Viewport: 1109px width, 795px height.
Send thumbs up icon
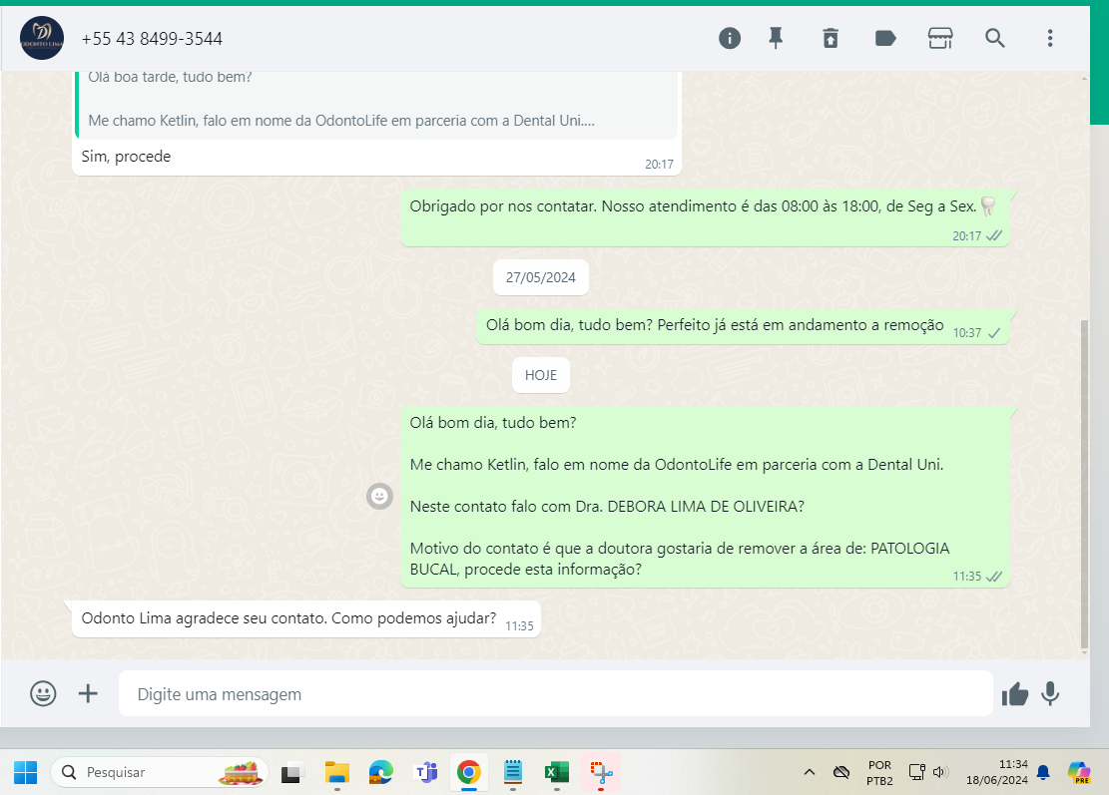(x=1015, y=694)
